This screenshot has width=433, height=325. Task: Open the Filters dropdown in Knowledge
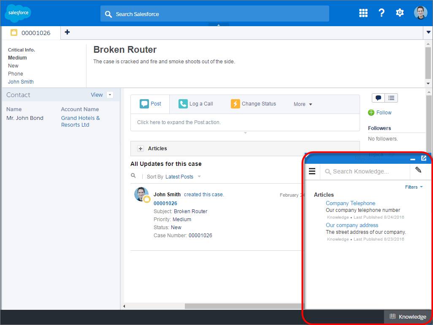[x=414, y=187]
